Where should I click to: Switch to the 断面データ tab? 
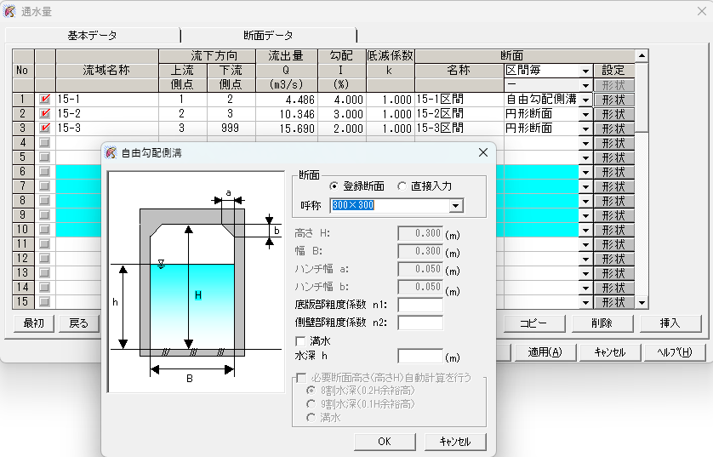tap(268, 35)
